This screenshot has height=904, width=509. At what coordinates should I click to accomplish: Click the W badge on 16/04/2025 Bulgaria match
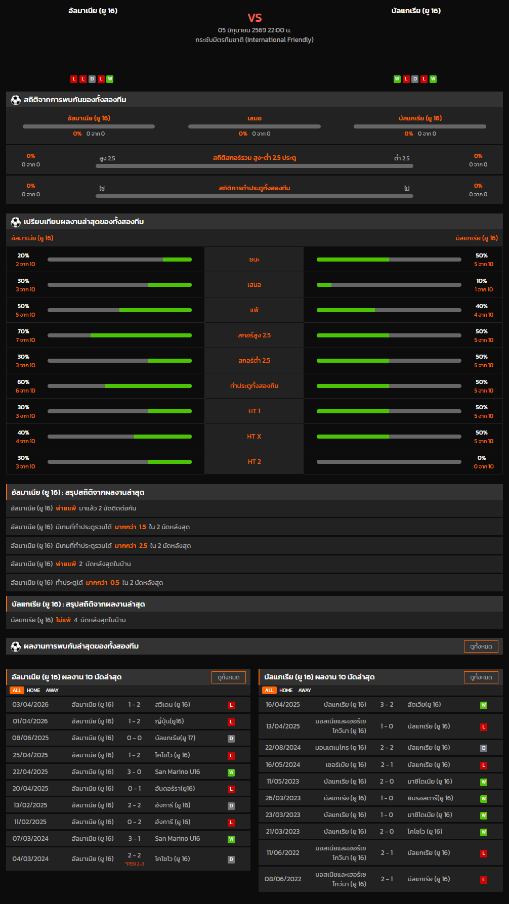[x=483, y=705]
